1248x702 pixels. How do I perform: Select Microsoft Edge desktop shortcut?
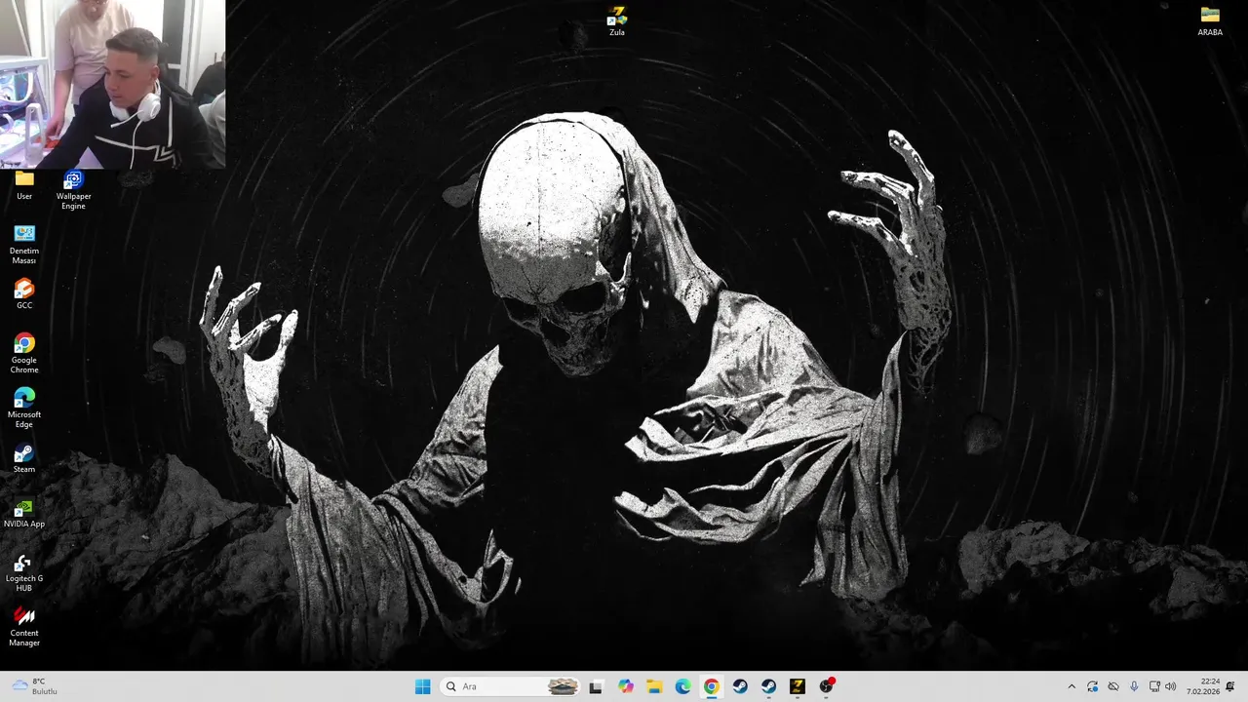point(24,408)
